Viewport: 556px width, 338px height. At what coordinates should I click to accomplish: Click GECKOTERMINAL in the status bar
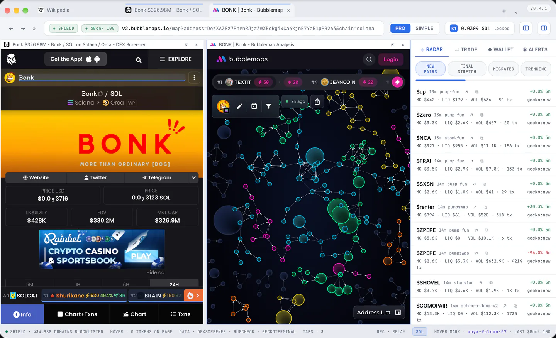(279, 332)
